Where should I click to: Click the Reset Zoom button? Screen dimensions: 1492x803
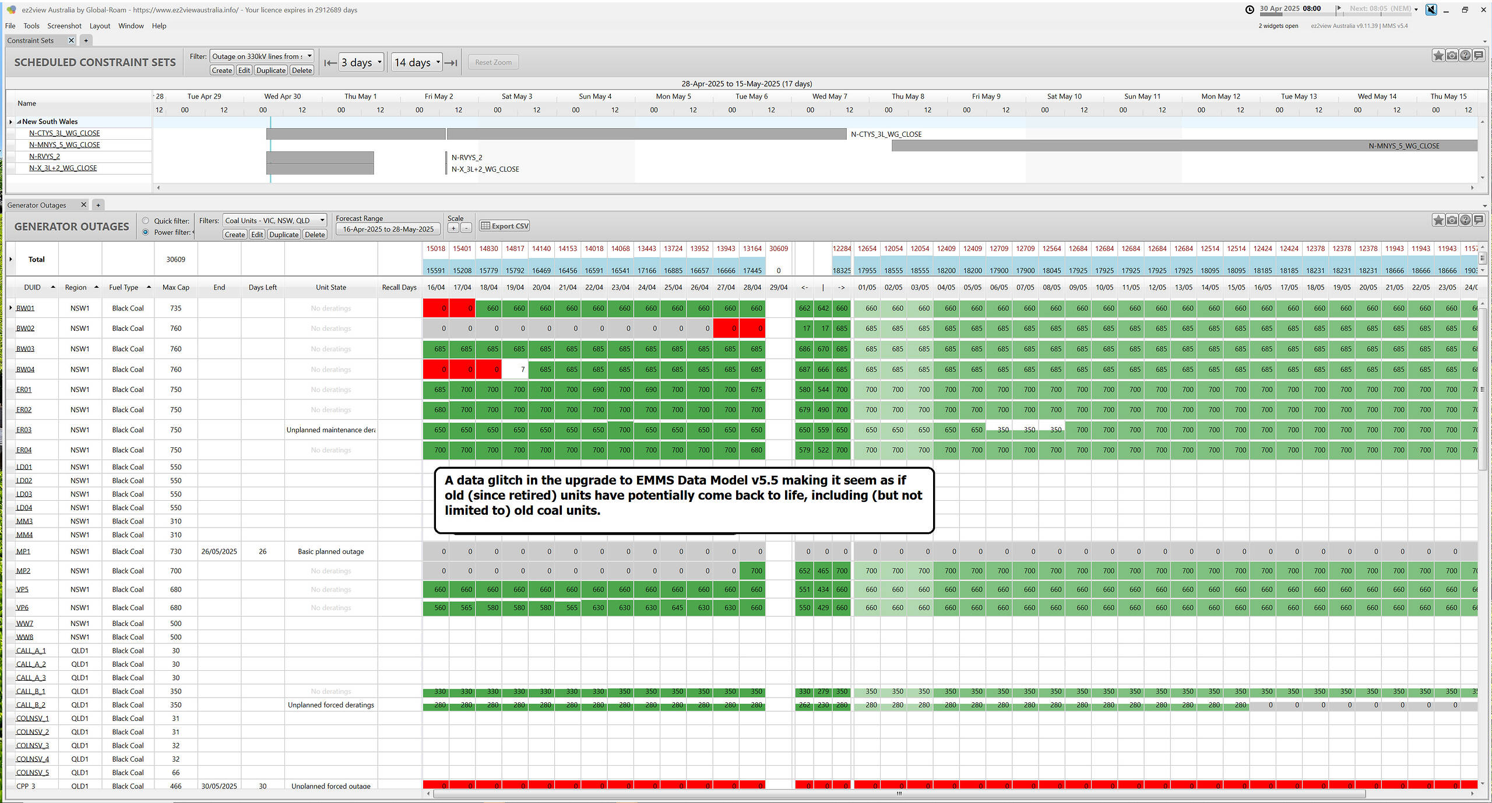click(x=493, y=62)
